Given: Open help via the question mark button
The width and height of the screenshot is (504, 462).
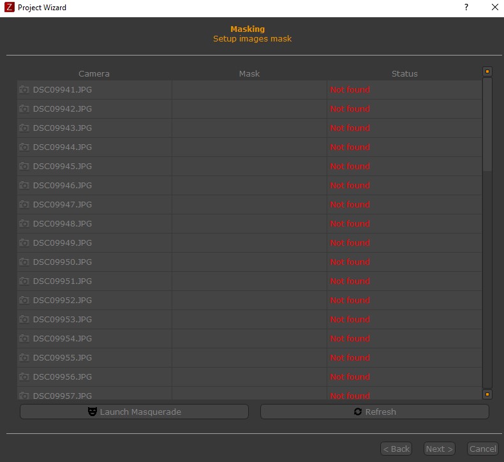Looking at the screenshot, I should (466, 8).
